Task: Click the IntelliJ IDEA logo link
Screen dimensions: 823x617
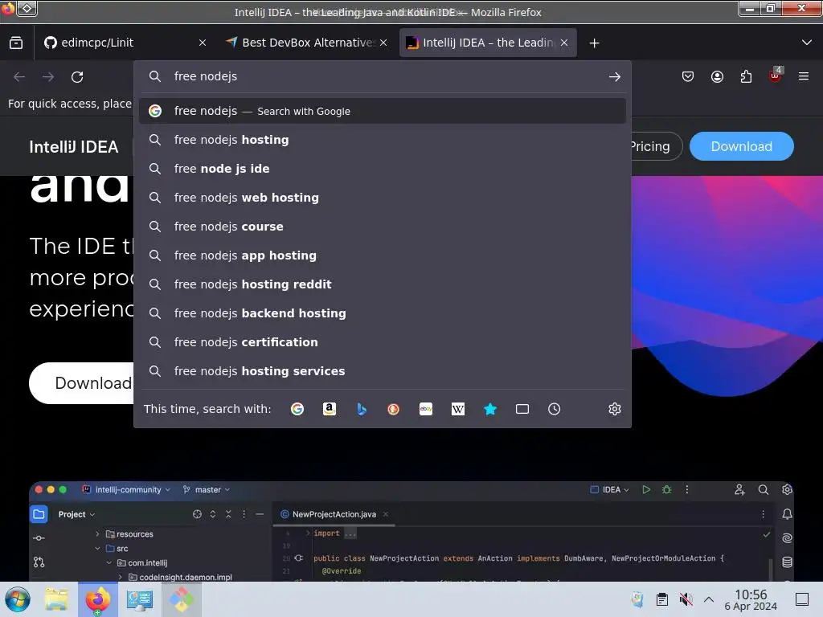Action: 73,147
